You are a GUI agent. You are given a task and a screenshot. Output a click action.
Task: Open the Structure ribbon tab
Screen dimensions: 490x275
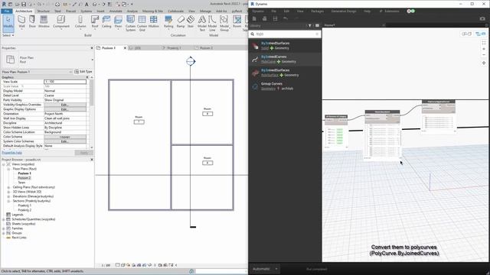(x=44, y=11)
